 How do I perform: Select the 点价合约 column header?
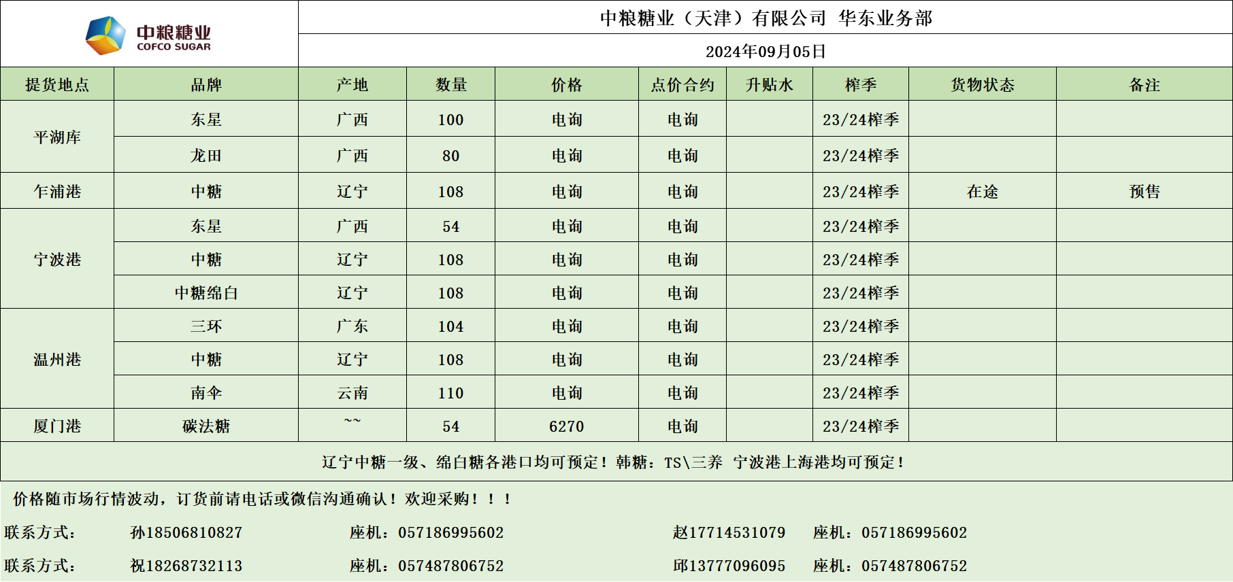tap(683, 85)
